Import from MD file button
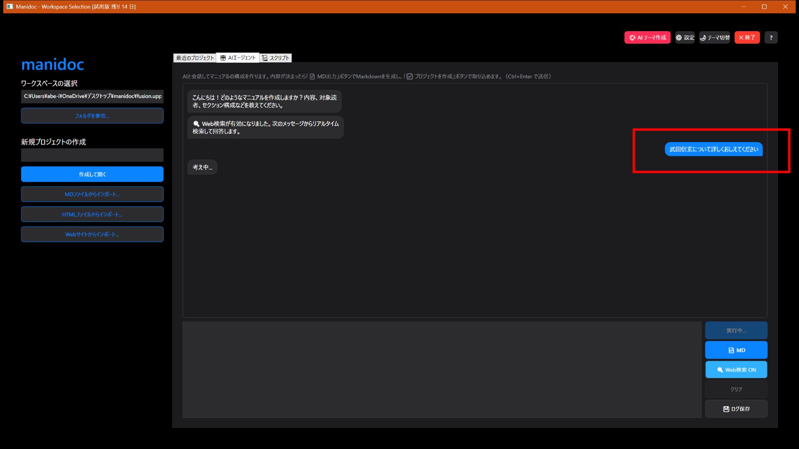 point(92,194)
